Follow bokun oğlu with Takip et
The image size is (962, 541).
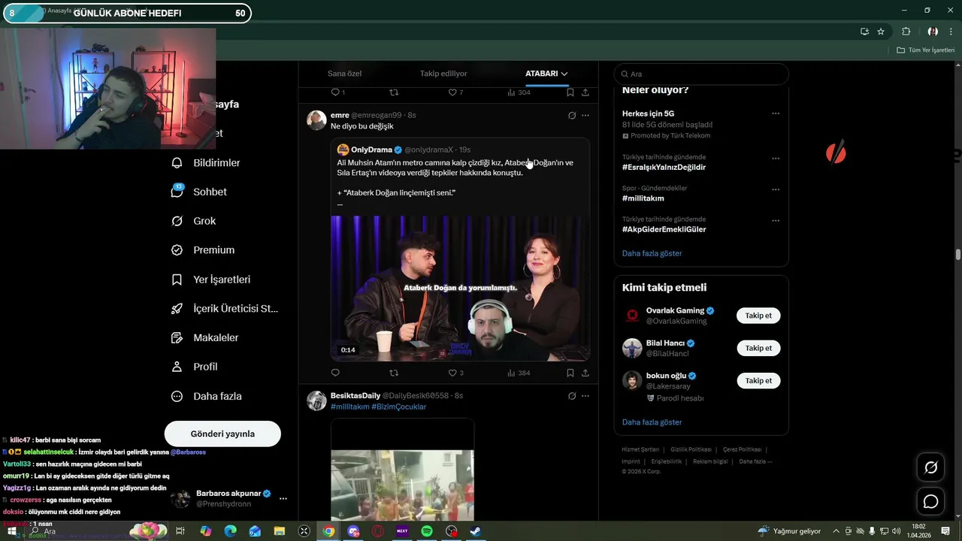(758, 381)
